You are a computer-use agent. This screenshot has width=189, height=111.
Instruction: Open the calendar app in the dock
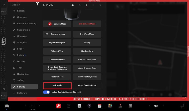click(99, 106)
